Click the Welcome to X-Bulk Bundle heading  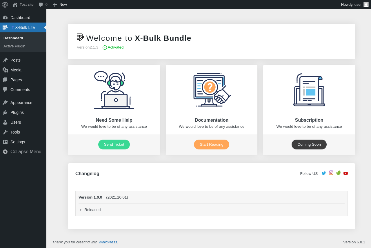coord(139,38)
